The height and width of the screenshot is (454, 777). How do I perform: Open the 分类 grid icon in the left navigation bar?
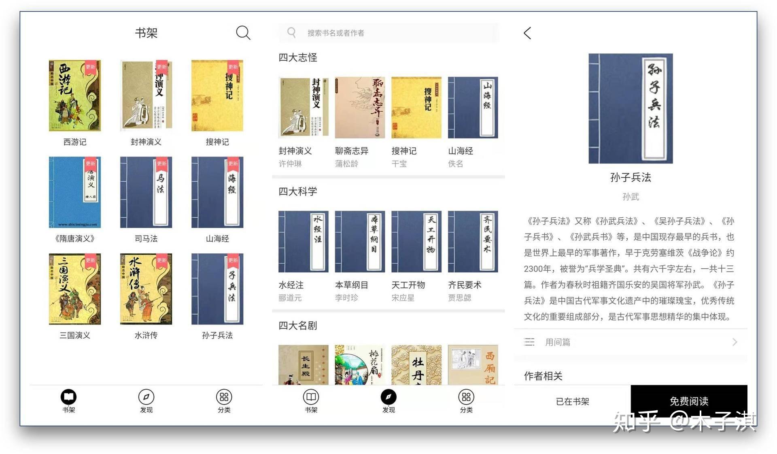click(x=224, y=397)
